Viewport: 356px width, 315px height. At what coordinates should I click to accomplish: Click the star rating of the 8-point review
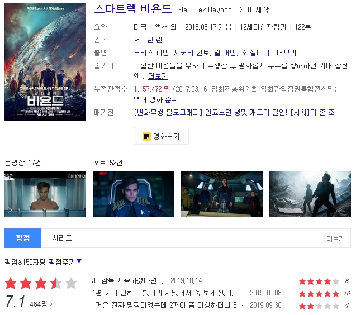(319, 281)
